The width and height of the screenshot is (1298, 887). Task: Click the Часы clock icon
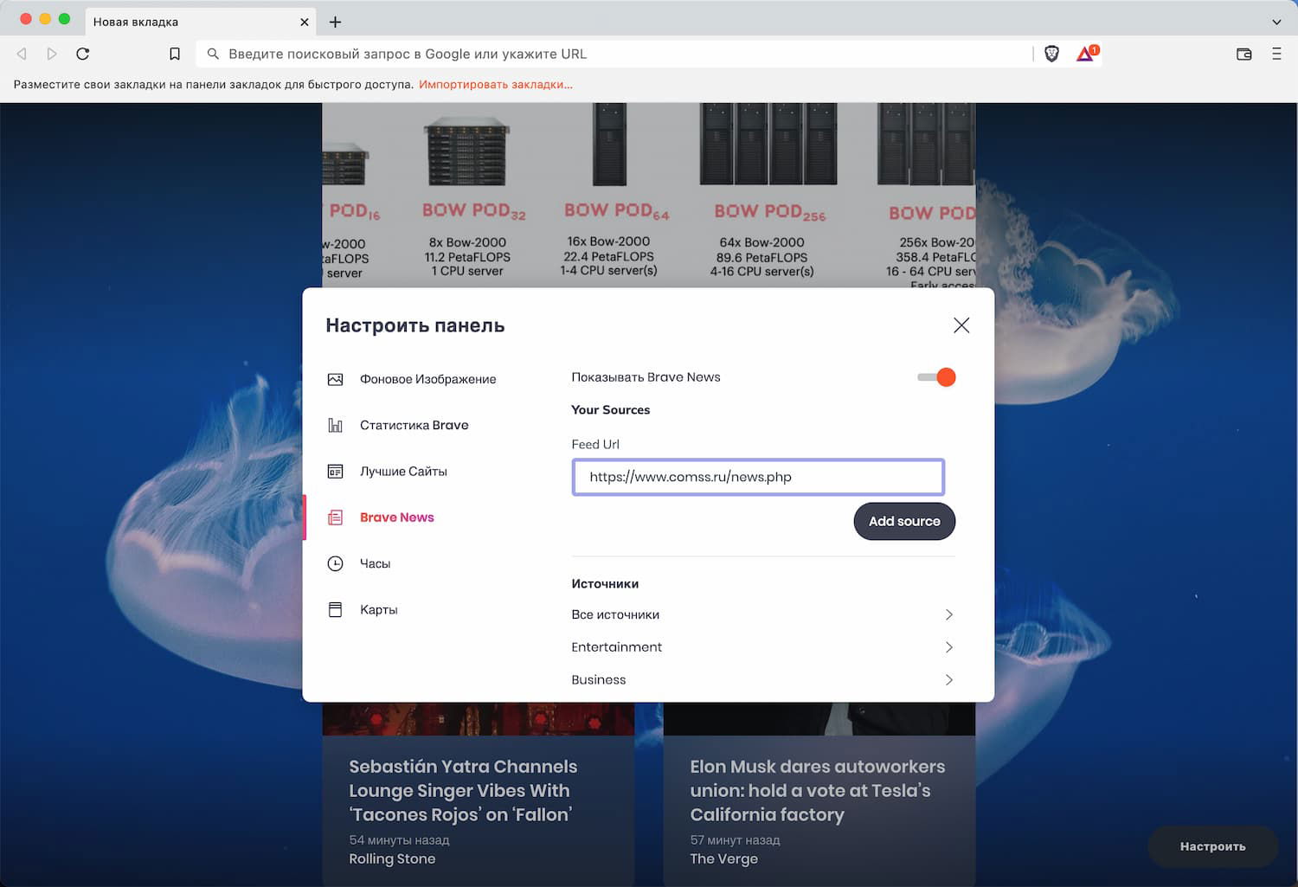click(336, 563)
